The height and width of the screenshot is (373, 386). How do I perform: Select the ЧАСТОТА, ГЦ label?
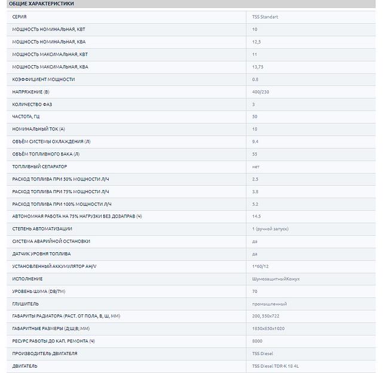coord(27,117)
